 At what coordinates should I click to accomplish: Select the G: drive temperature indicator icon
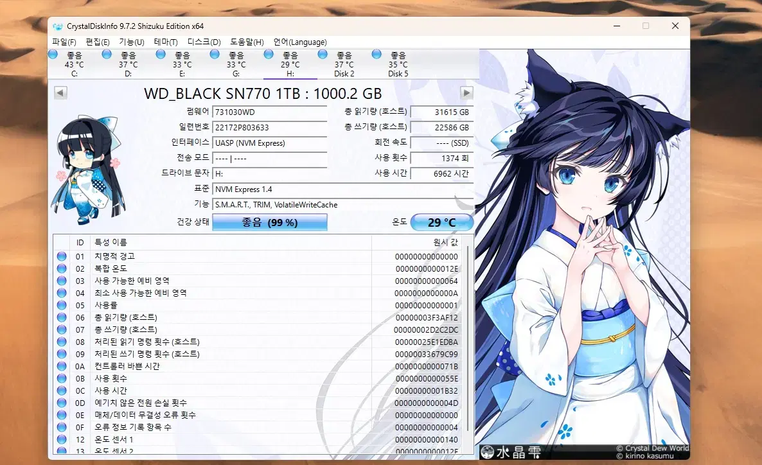[215, 55]
